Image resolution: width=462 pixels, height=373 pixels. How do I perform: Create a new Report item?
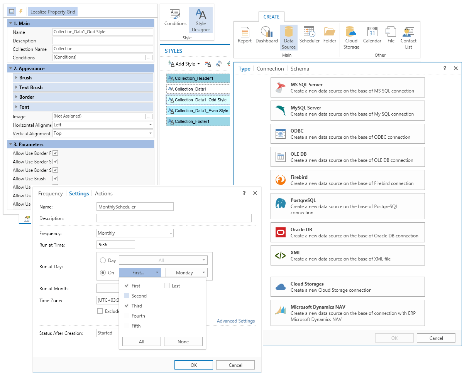click(245, 35)
